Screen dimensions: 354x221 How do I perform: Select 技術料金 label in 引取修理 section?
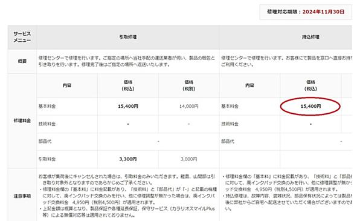[47, 124]
